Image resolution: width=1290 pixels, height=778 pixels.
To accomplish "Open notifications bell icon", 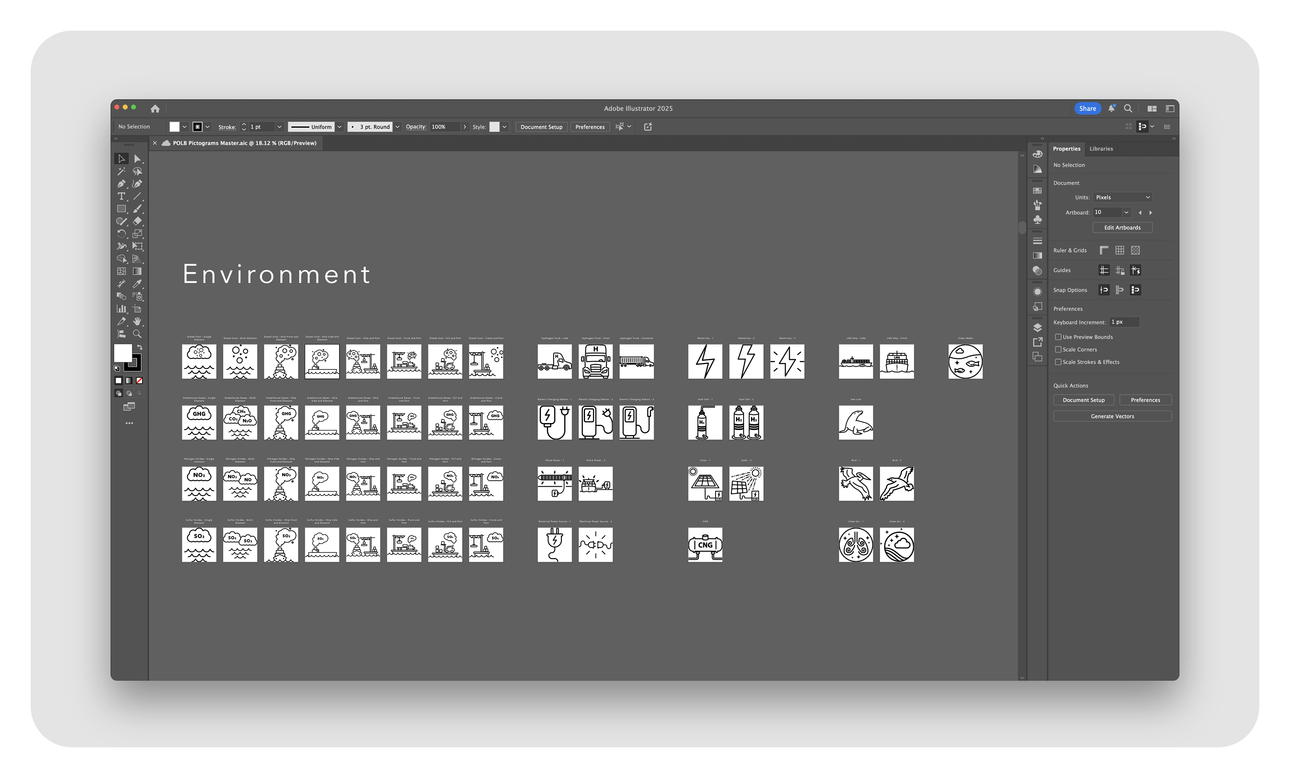I will [x=1112, y=109].
